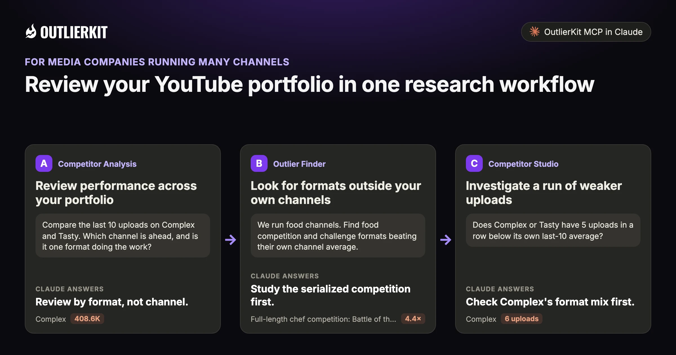676x355 pixels.
Task: Click 'FOR MEDIA COMPANIES RUNNING MANY CHANNELS' tagline
Action: point(157,62)
